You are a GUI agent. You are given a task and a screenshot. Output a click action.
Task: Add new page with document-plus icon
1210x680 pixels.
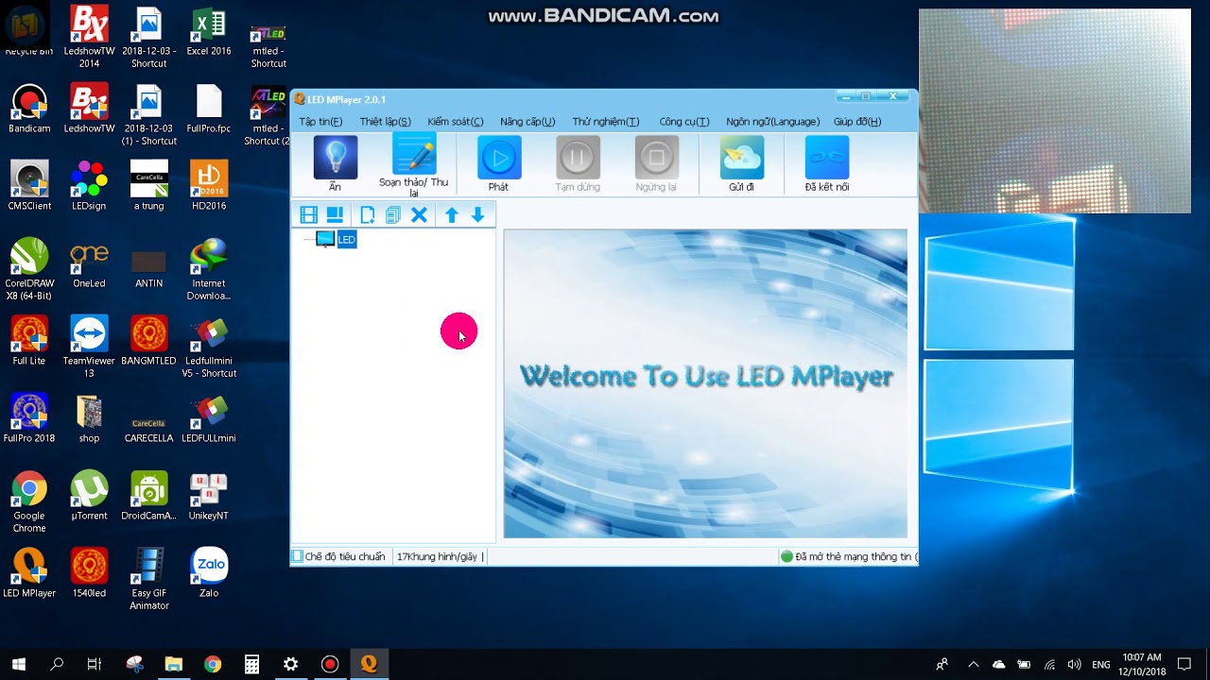point(368,215)
